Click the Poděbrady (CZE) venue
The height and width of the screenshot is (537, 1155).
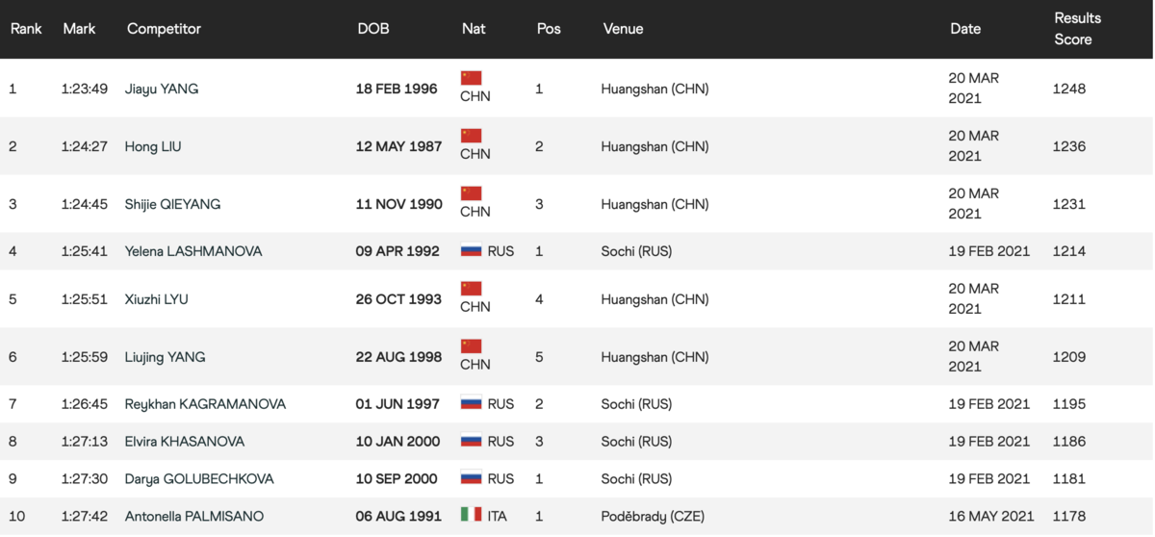[x=653, y=517]
